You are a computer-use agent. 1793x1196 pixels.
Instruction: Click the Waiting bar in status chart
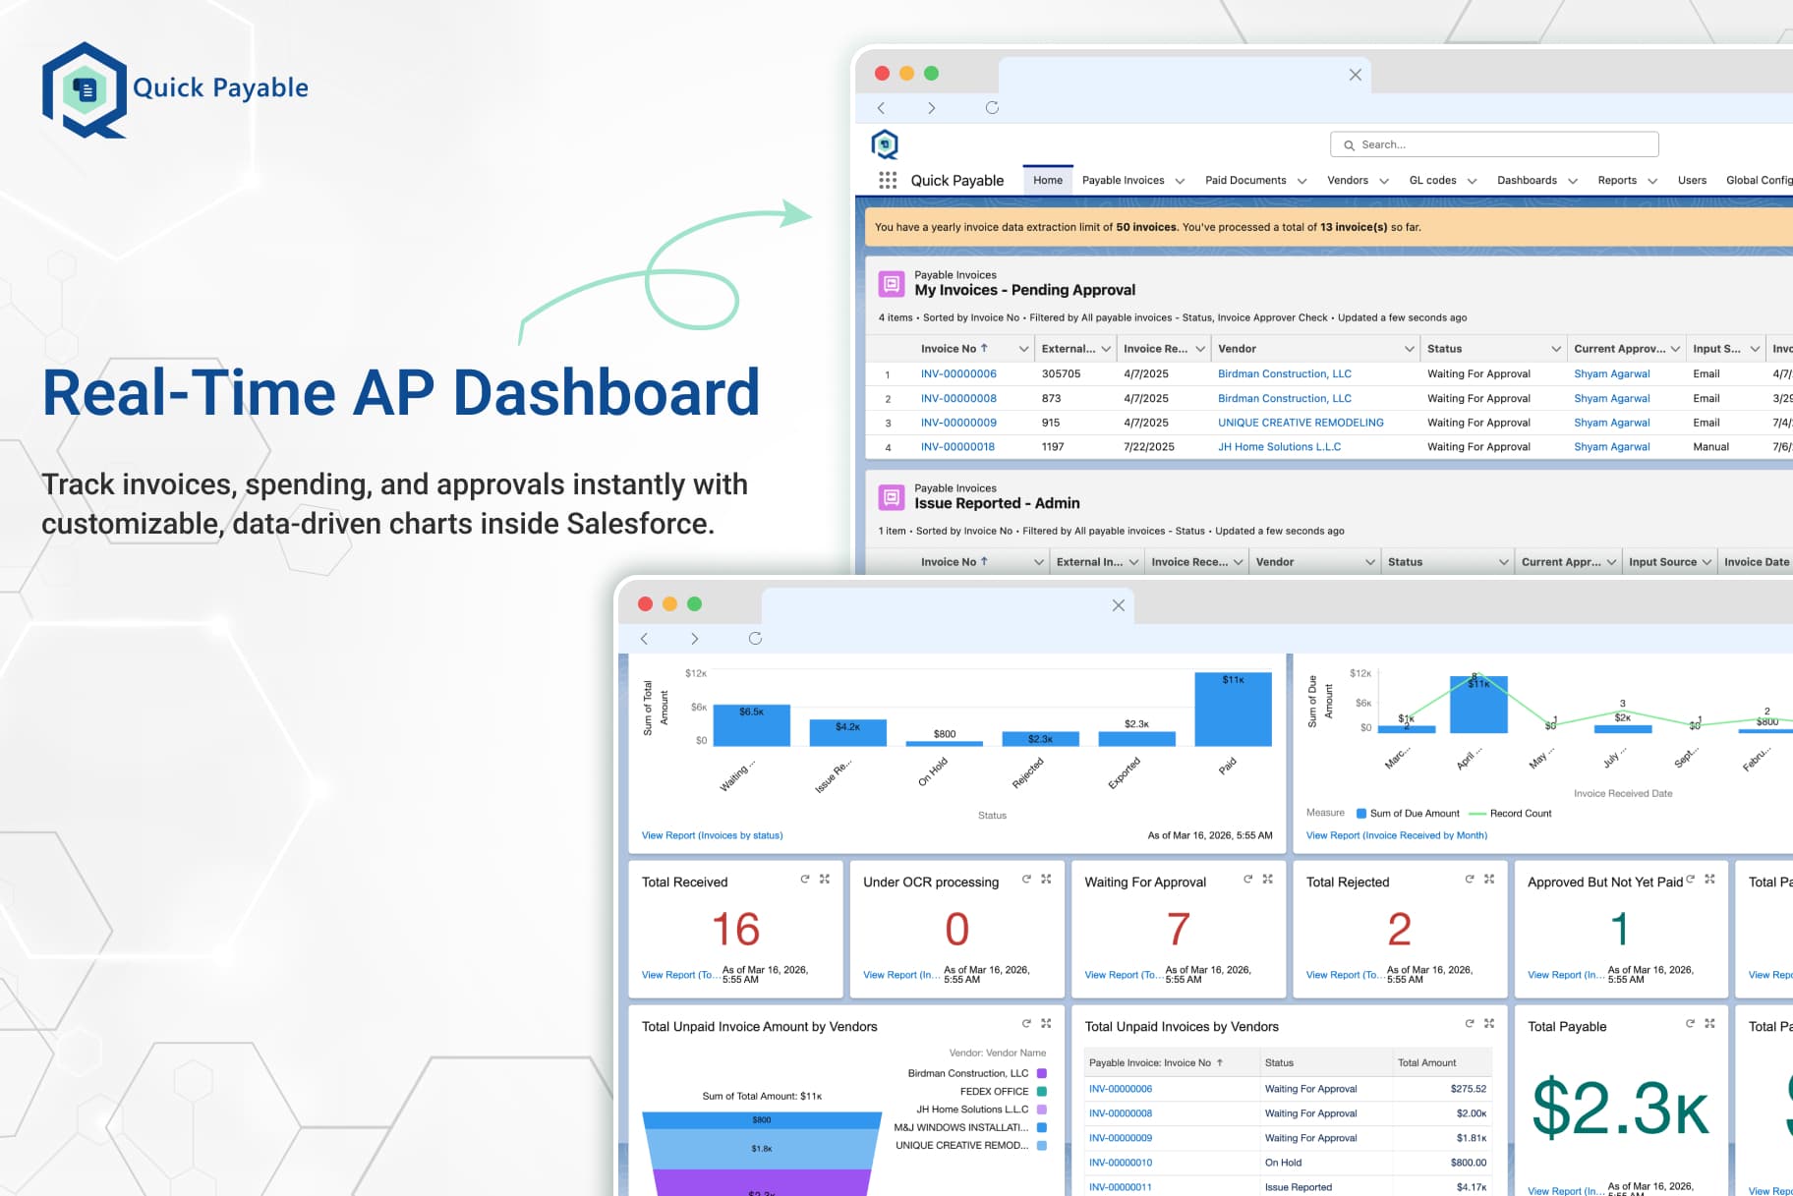click(751, 725)
